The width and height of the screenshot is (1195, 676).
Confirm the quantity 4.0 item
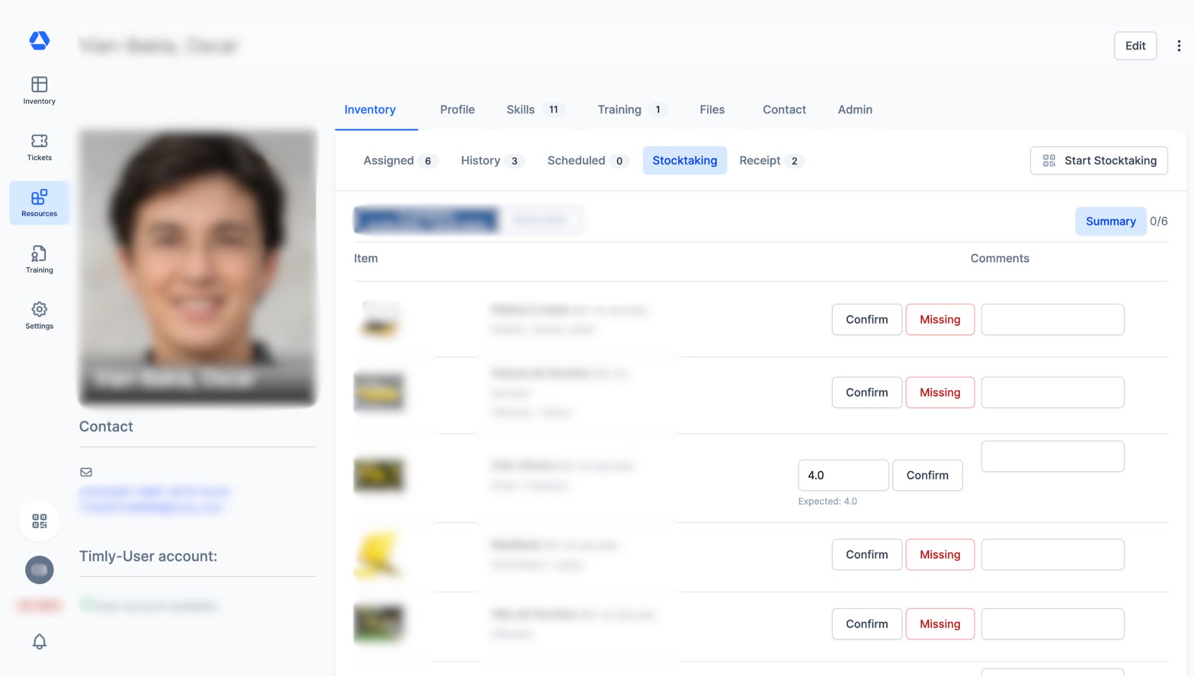coord(927,476)
